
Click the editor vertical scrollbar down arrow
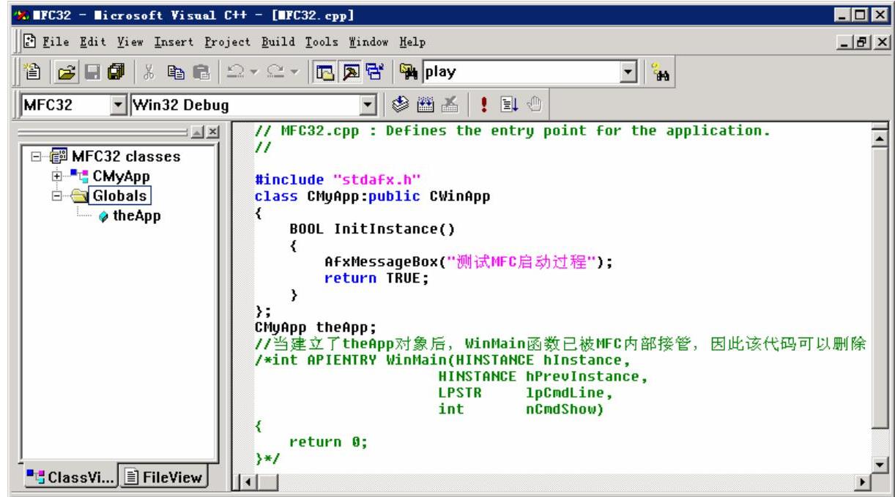point(881,464)
